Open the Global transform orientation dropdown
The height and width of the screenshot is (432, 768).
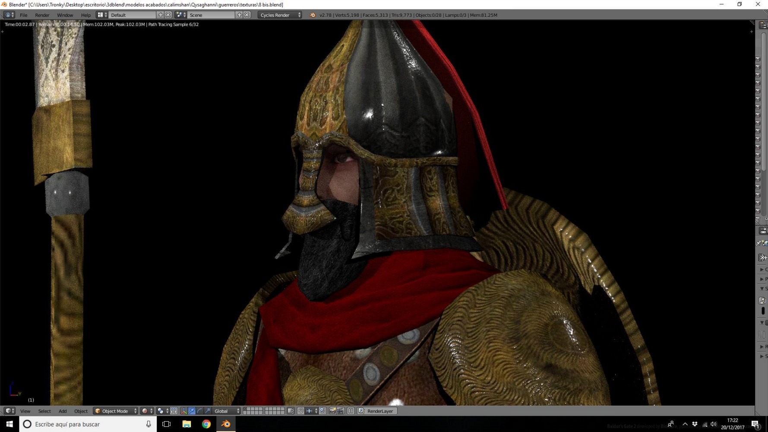227,411
